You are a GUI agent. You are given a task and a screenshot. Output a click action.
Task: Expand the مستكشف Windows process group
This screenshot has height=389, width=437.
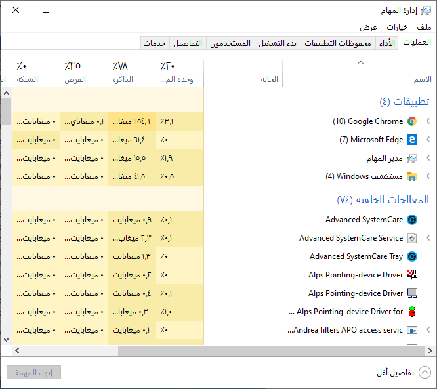click(428, 176)
